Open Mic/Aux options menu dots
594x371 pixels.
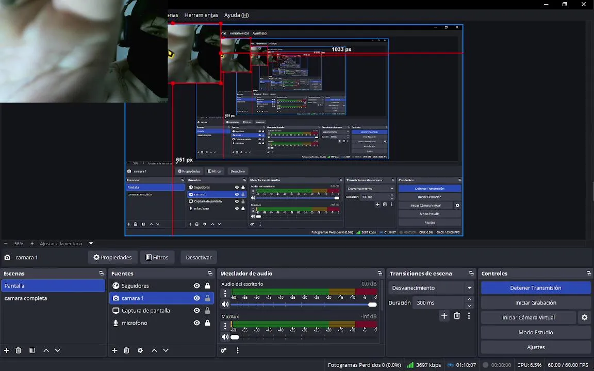[x=225, y=326]
